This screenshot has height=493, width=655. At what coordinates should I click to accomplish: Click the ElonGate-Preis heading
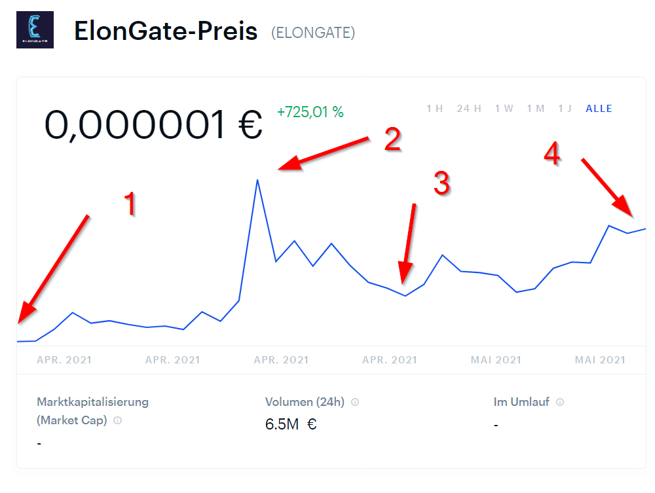[x=166, y=31]
